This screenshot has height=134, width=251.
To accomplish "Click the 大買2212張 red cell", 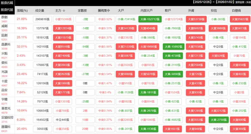I will pos(218,111).
